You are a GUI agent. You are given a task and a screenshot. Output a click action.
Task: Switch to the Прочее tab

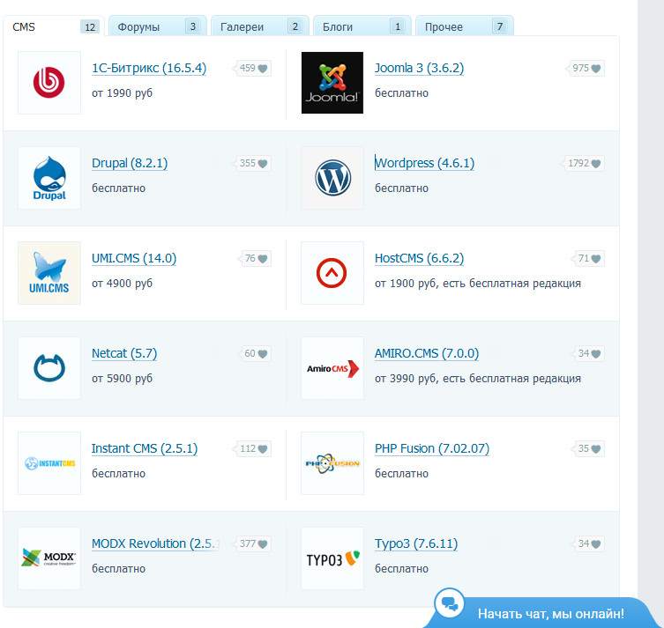pyautogui.click(x=465, y=26)
